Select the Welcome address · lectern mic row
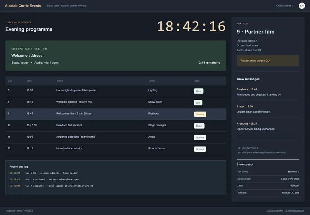This screenshot has width=310, height=215. click(116, 103)
